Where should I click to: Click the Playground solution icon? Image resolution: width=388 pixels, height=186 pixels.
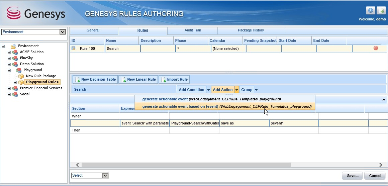click(19, 70)
